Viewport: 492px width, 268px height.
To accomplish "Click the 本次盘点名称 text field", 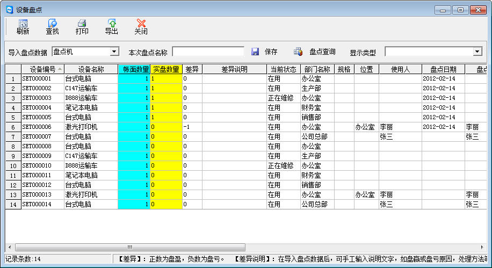I will (x=208, y=52).
